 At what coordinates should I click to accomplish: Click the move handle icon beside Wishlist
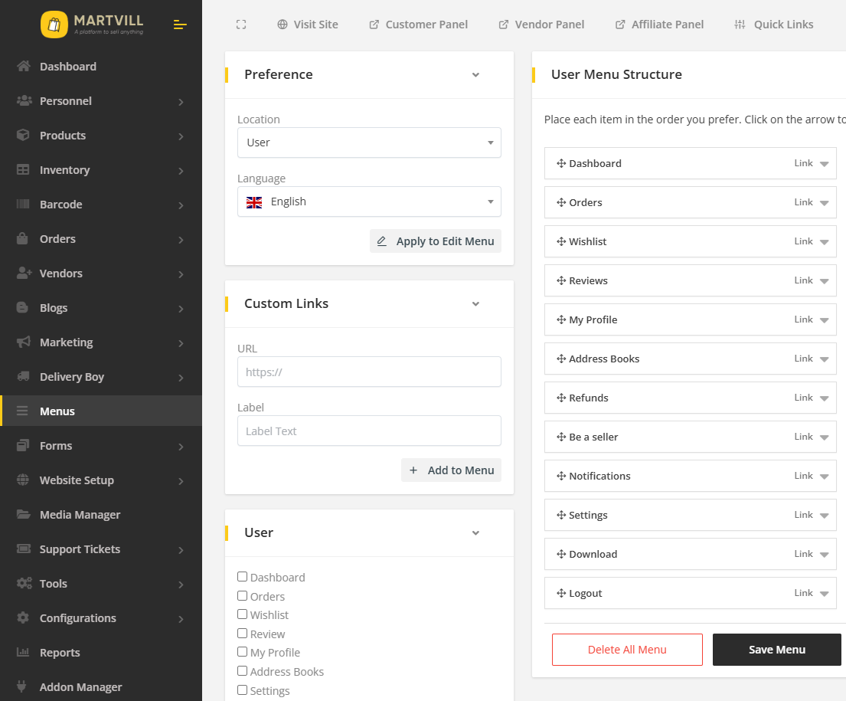tap(560, 241)
